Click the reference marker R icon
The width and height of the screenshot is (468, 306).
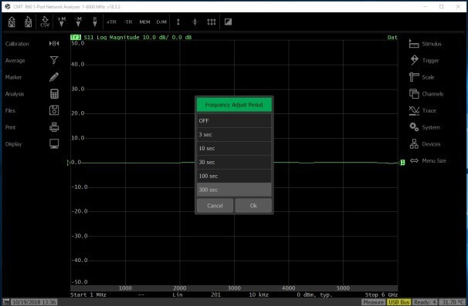[95, 22]
